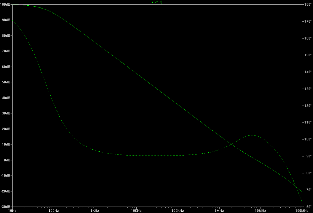Click the 70° phase axis label

(309, 190)
